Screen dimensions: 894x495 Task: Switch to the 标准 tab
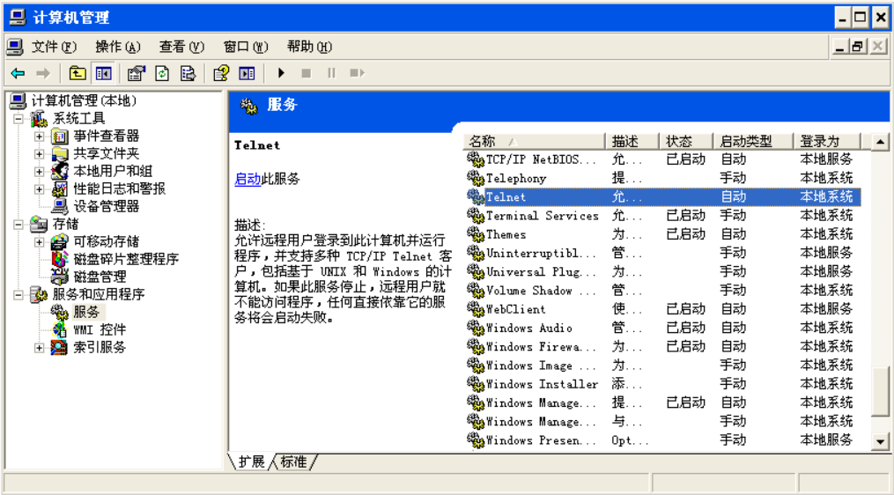click(294, 462)
